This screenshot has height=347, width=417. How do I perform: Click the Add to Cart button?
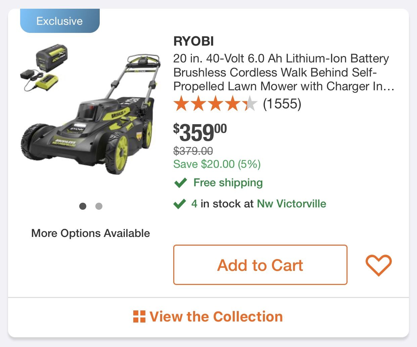coord(260,265)
